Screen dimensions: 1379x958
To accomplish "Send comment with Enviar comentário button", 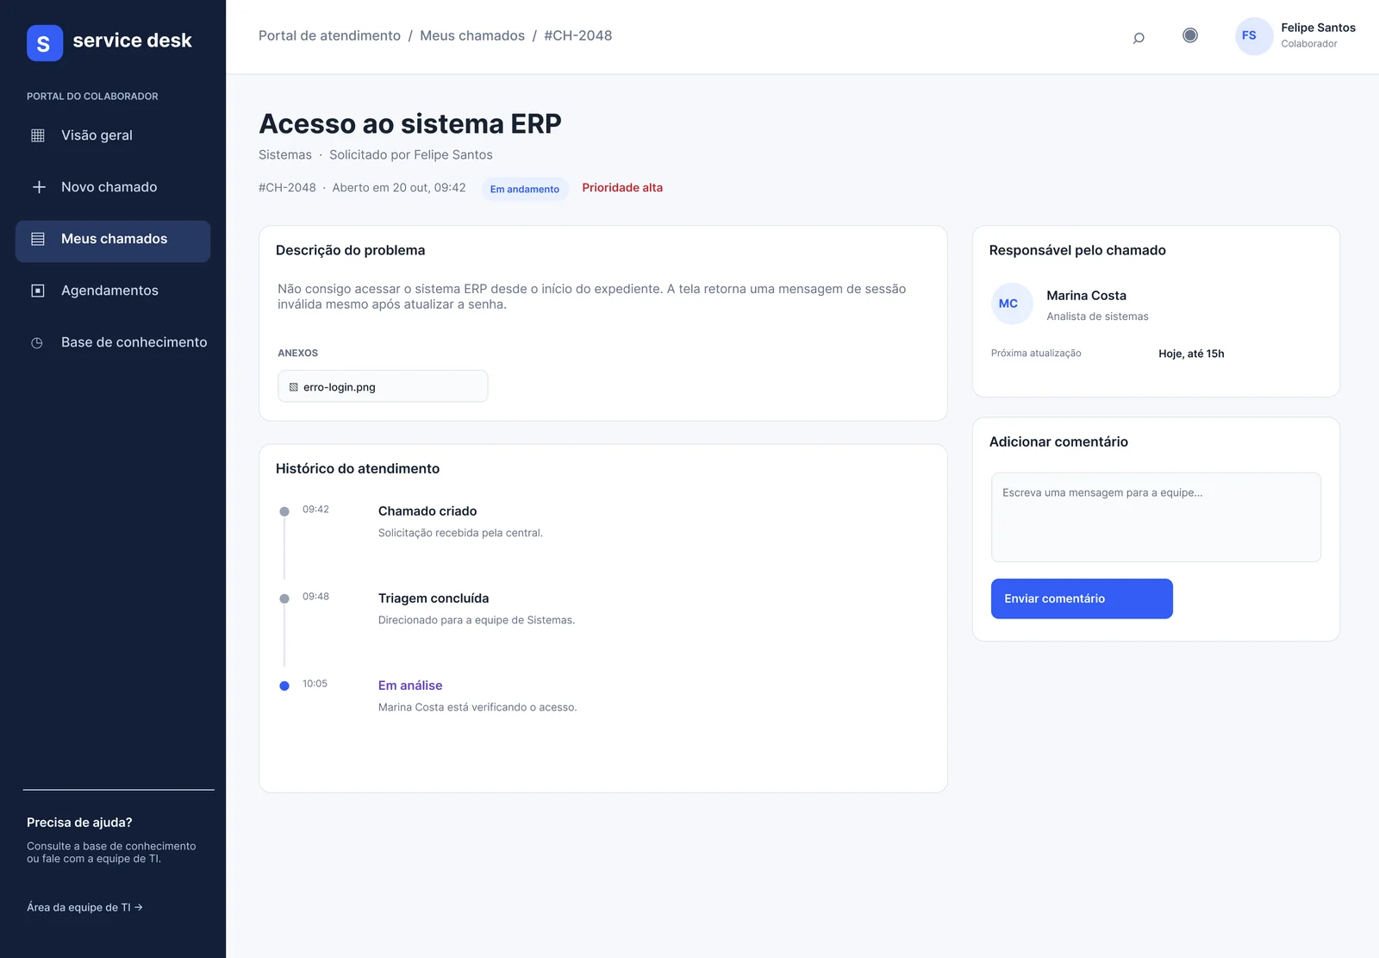I will click(1082, 598).
